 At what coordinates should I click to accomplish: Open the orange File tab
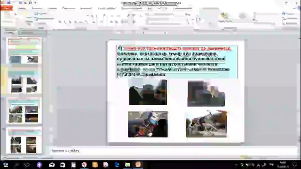pyautogui.click(x=7, y=8)
